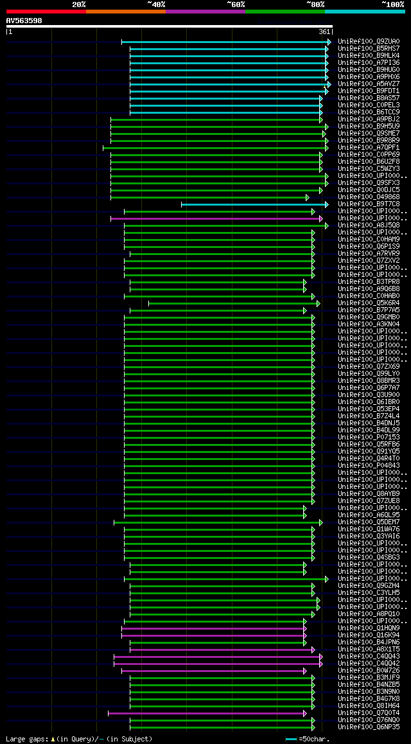The width and height of the screenshot is (411, 744).
Task: Click the orange ~40% legend segment
Action: coord(126,11)
